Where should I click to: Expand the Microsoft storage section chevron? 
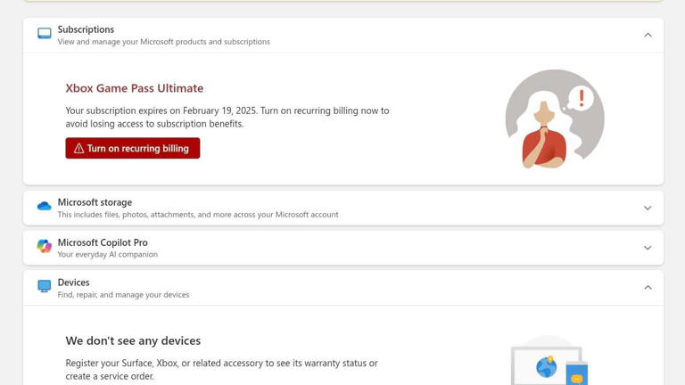point(648,208)
